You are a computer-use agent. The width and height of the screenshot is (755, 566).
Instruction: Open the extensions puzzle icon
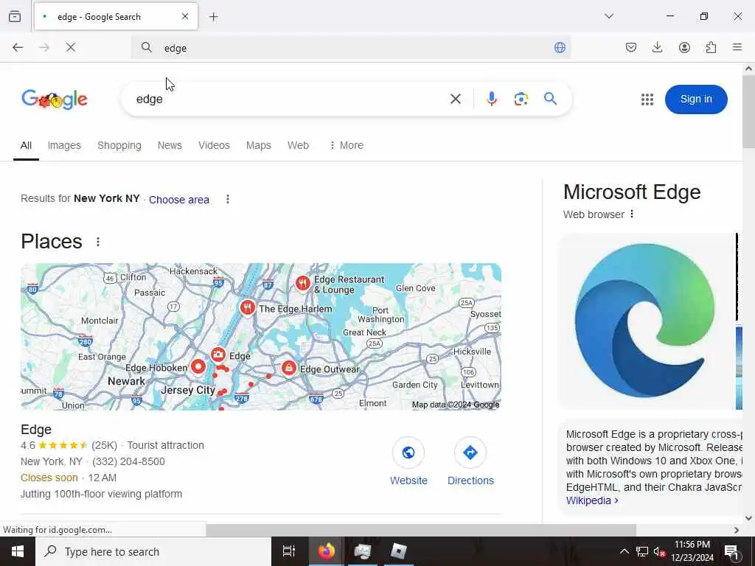point(711,47)
